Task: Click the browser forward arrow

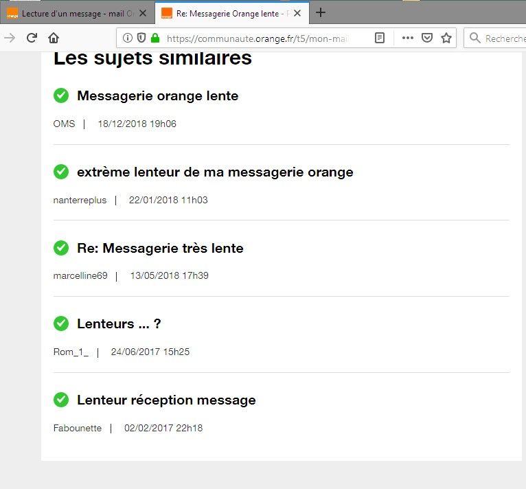Action: 10,38
